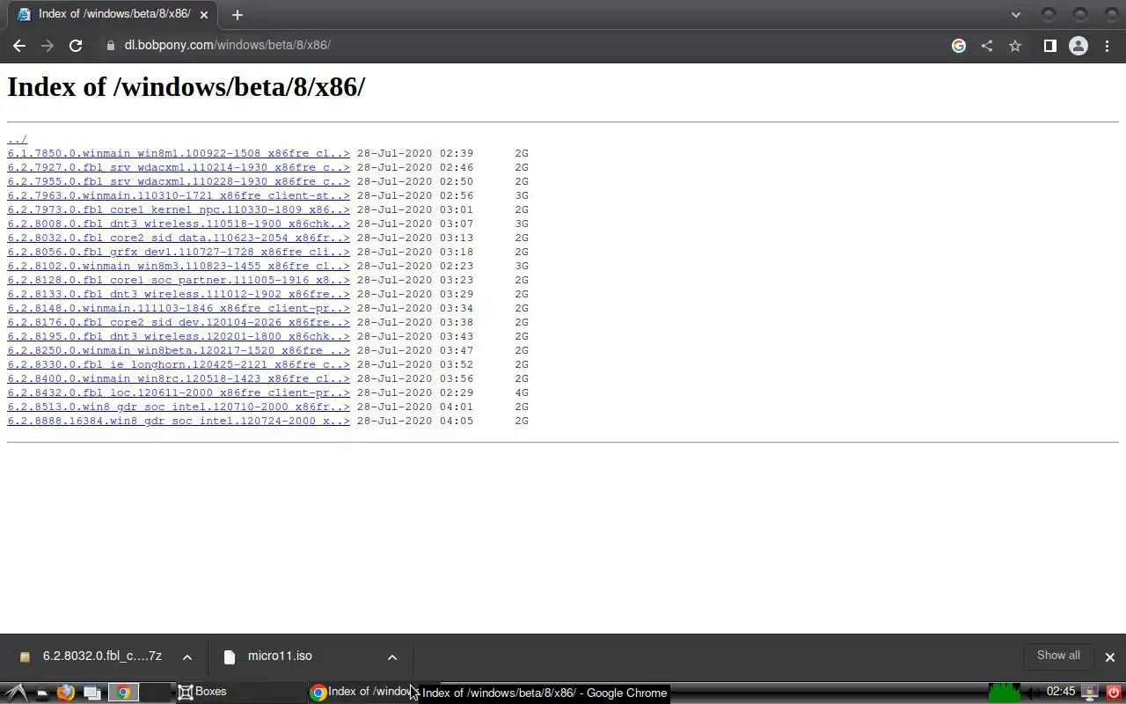Open the 6.2.7955.0.fbl_srv_wdacxml link
Image resolution: width=1126 pixels, height=704 pixels.
[x=179, y=181]
